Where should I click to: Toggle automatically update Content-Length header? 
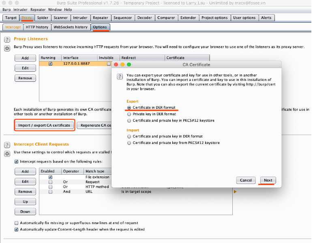[x=16, y=230]
